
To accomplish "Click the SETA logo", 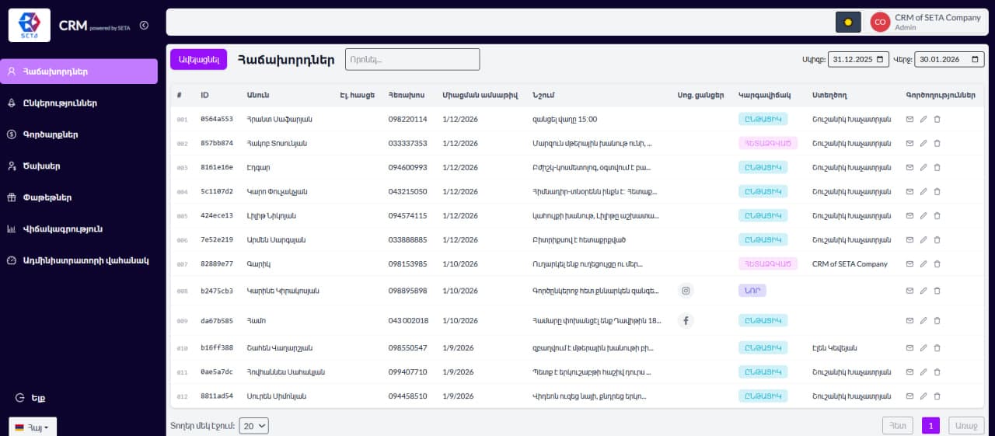I will 29,25.
